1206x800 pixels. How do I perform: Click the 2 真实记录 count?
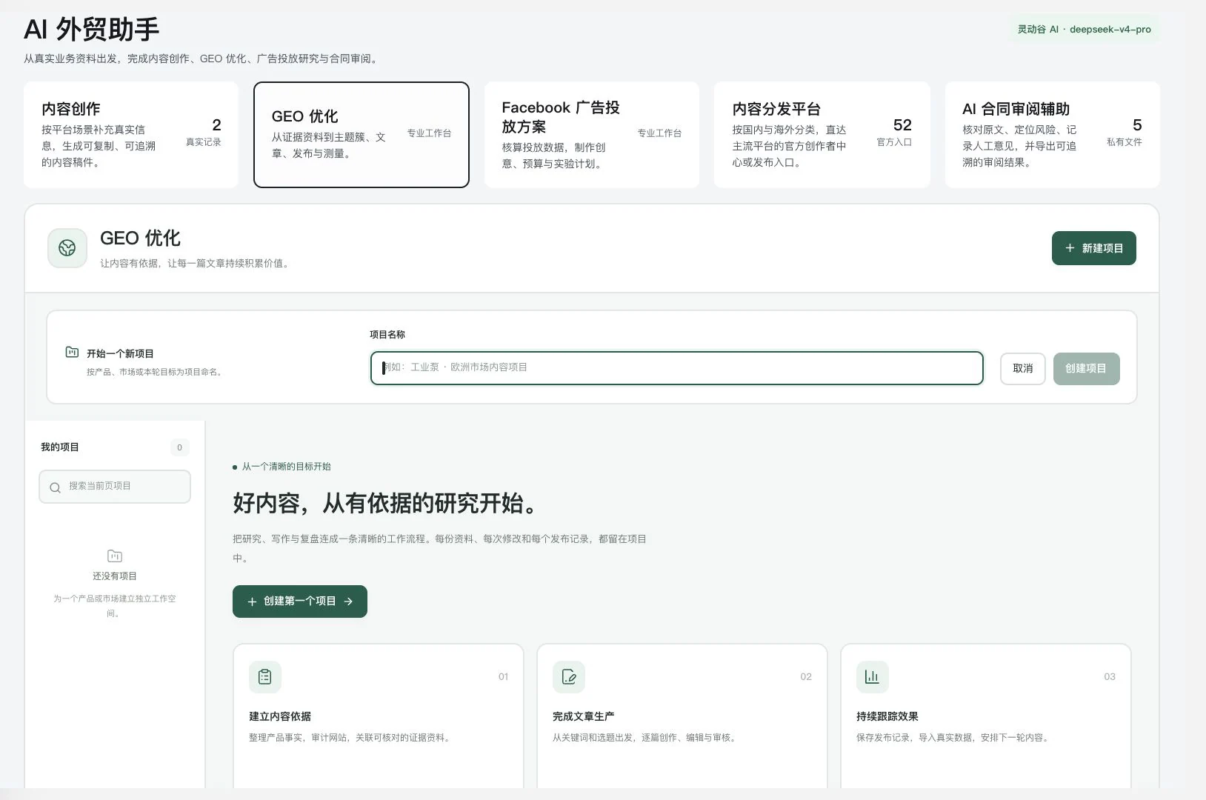click(x=204, y=132)
